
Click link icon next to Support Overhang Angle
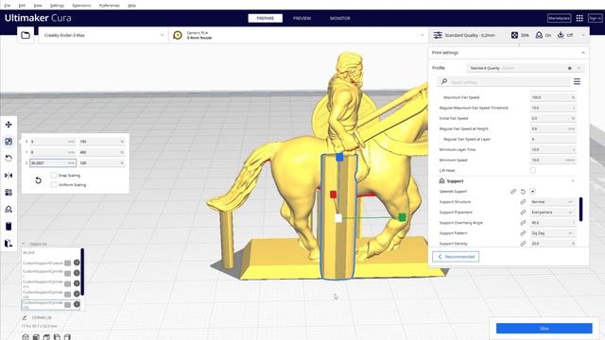tap(523, 223)
